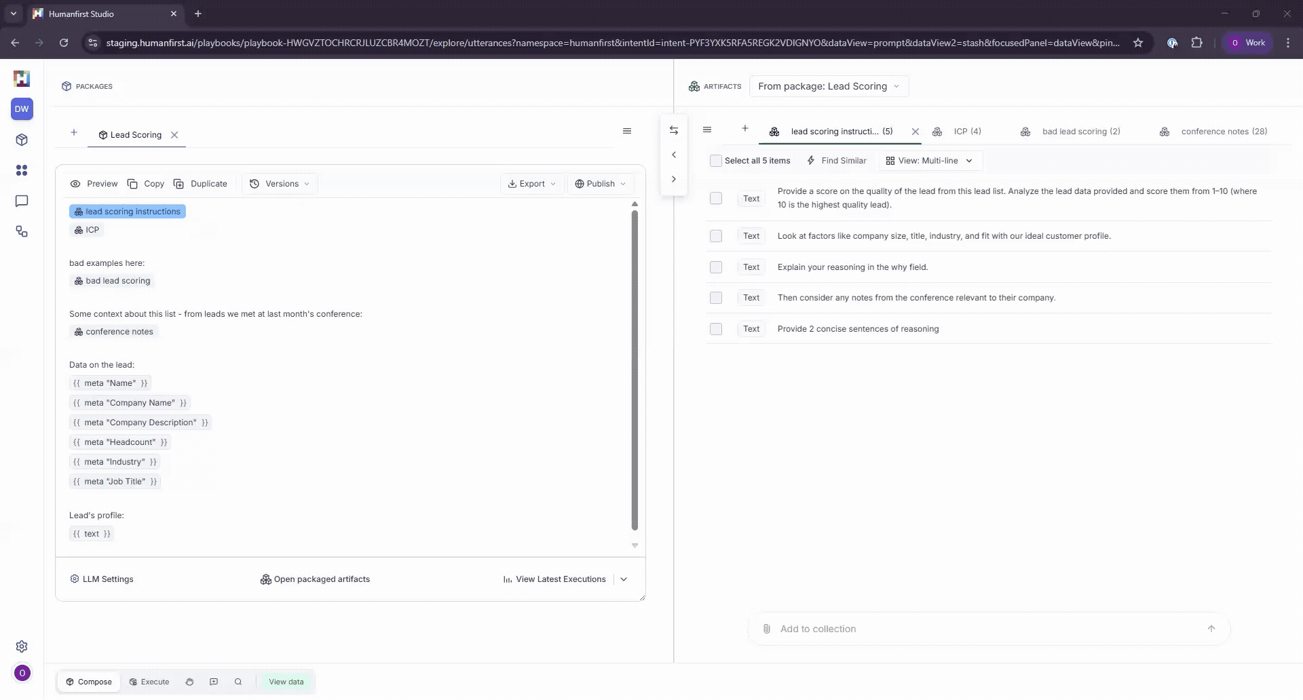Open the Versions dropdown
Image resolution: width=1303 pixels, height=700 pixels.
tap(279, 183)
